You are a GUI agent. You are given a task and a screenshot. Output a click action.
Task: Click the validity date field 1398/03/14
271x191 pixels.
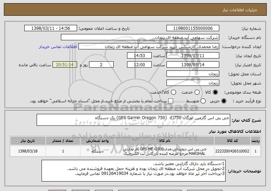coord(193,65)
